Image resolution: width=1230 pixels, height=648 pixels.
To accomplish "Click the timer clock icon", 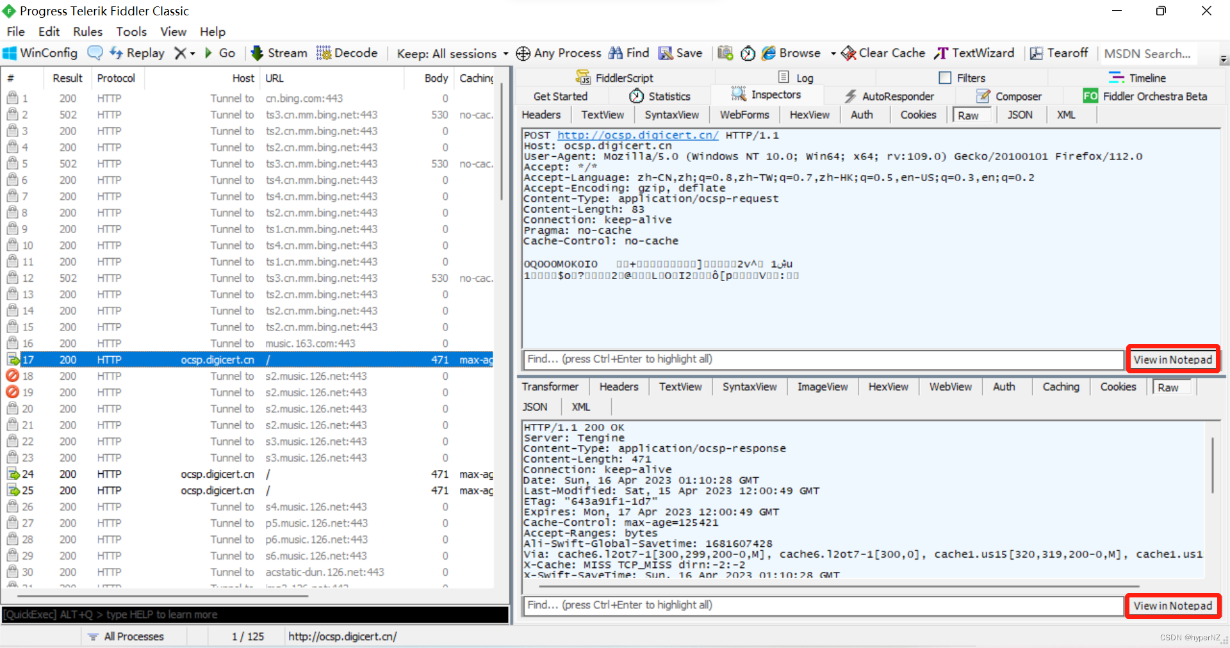I will click(x=748, y=53).
